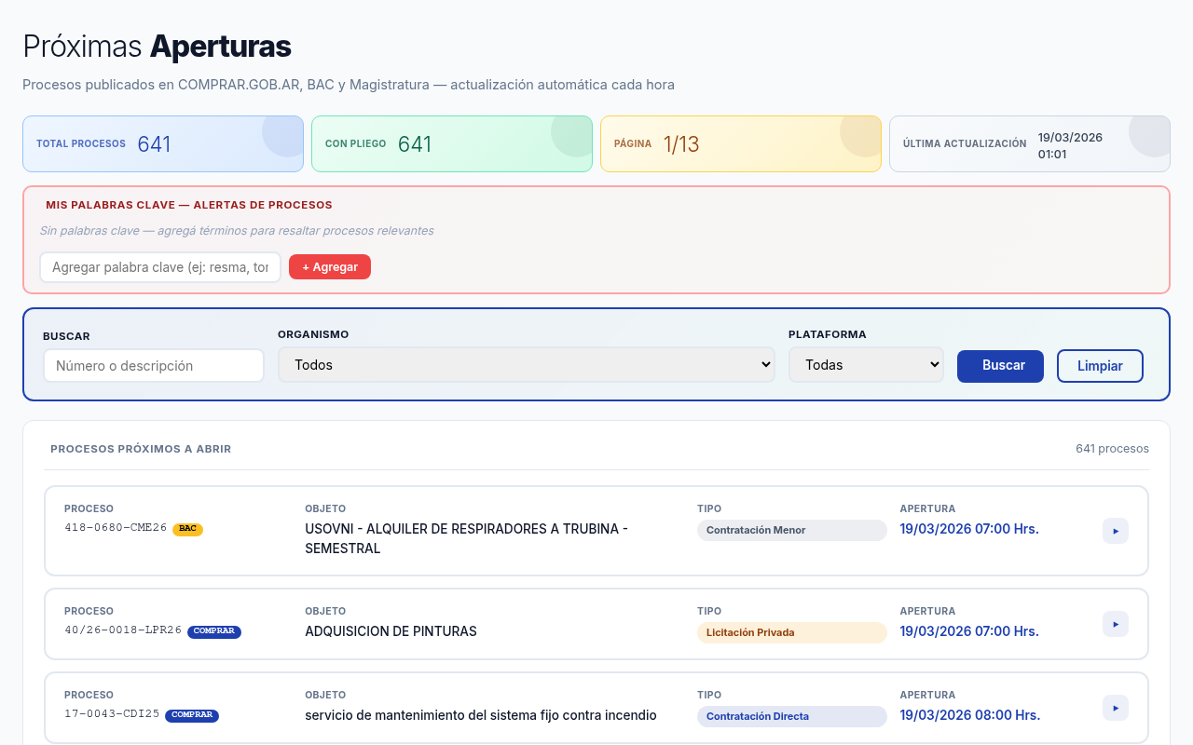Select the BAC platform badge
Image resolution: width=1193 pixels, height=745 pixels.
[x=188, y=528]
